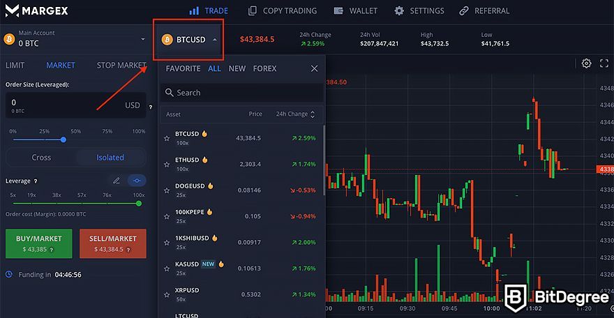
Task: Click the search magnifier icon
Action: (169, 93)
